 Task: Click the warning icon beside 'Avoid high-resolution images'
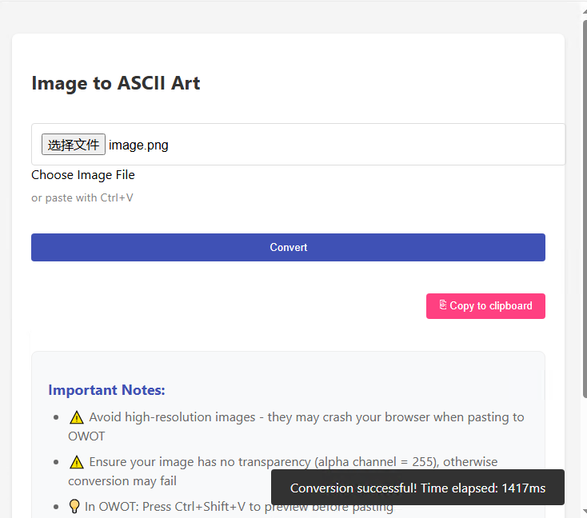coord(77,417)
